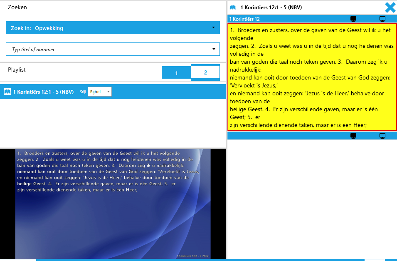Viewport: 397px width, 261px height.
Task: Click outlined monitor icon in bottom blue bar
Action: [382, 136]
